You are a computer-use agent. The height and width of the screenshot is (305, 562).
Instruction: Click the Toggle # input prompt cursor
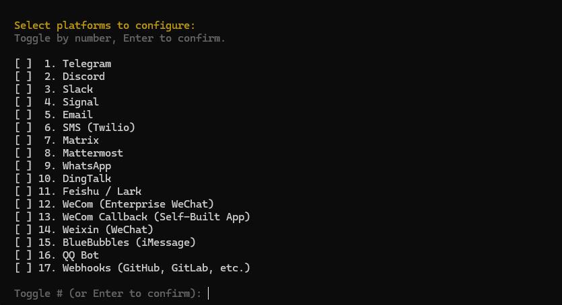[209, 294]
